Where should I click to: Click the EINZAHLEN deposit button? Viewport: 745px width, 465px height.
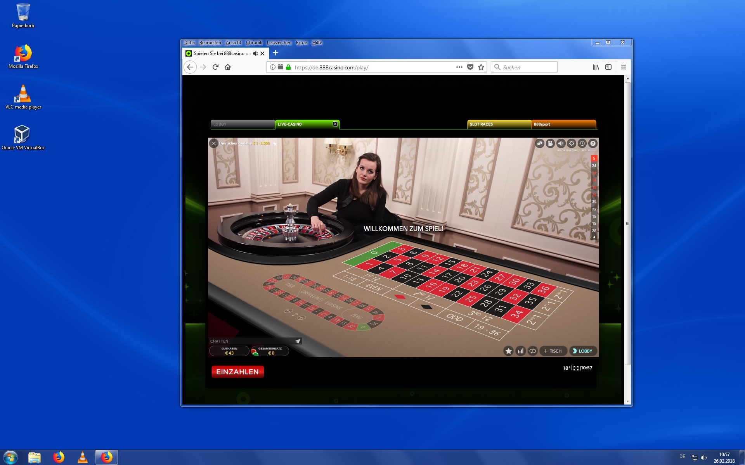coord(237,372)
